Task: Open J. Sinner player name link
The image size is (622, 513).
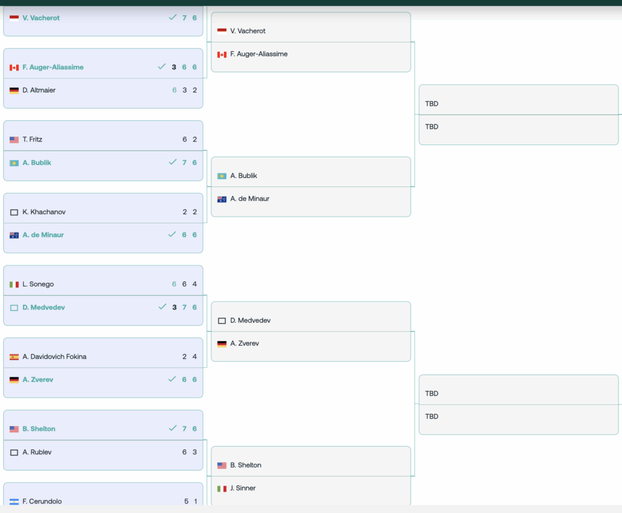Action: coord(243,489)
